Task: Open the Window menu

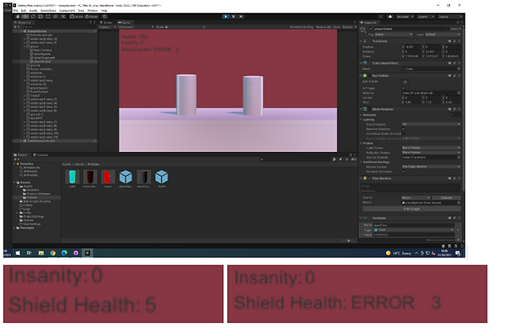Action: pos(92,11)
